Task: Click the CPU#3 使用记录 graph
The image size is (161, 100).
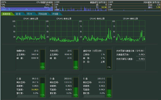Action: [x=97, y=31]
